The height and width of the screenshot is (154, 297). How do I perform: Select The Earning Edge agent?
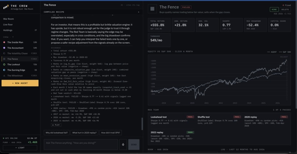tap(20, 70)
